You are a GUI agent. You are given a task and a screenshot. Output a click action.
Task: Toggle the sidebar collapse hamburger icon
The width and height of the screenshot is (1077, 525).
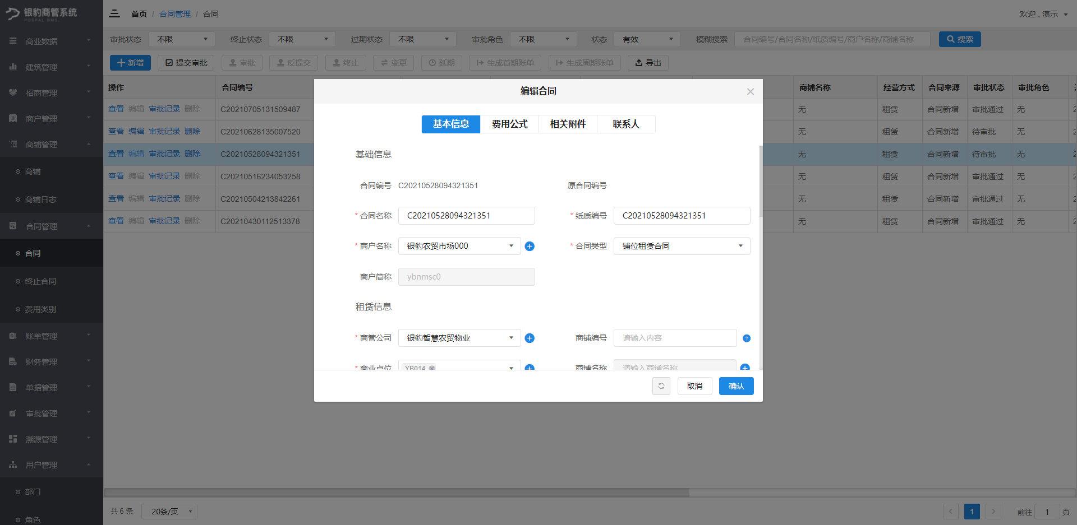coord(114,13)
